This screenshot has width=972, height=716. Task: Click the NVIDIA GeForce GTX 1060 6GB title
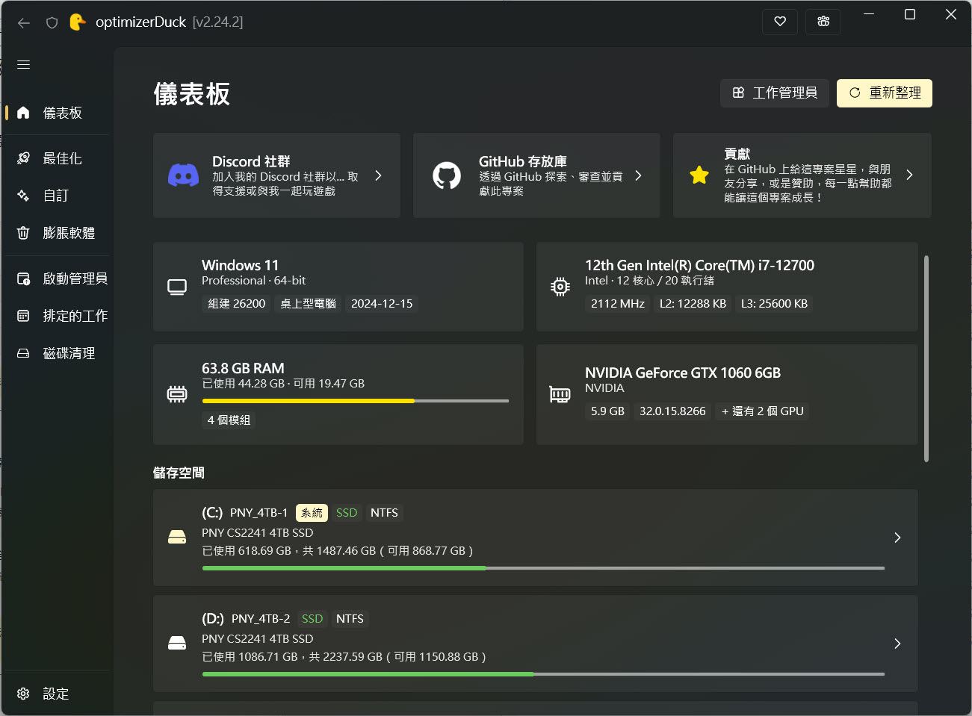point(683,373)
